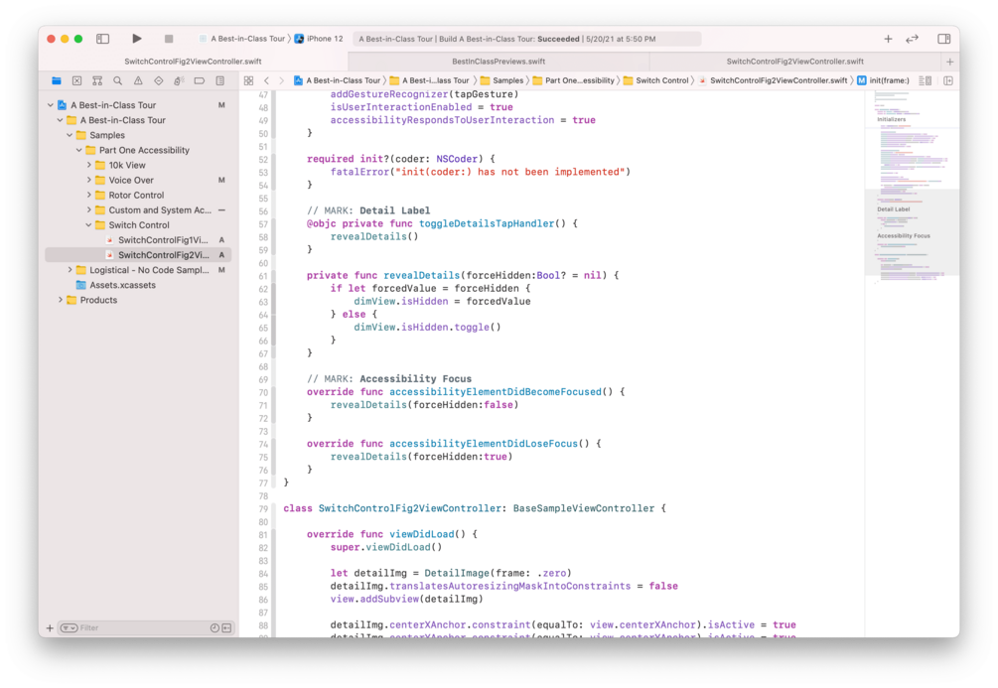The width and height of the screenshot is (998, 688).
Task: Open the Find navigator magnifier icon
Action: coord(118,80)
